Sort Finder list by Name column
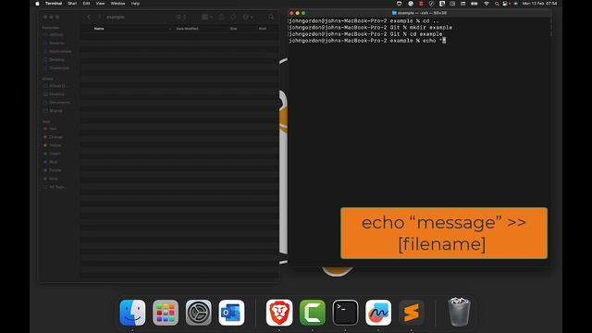This screenshot has height=333, width=592. pos(99,29)
